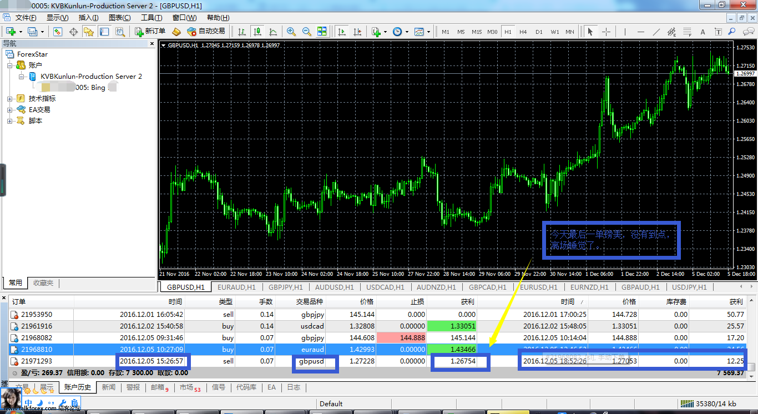The height and width of the screenshot is (414, 758).
Task: Switch to the EURAUD,H1 chart tab
Action: point(236,287)
